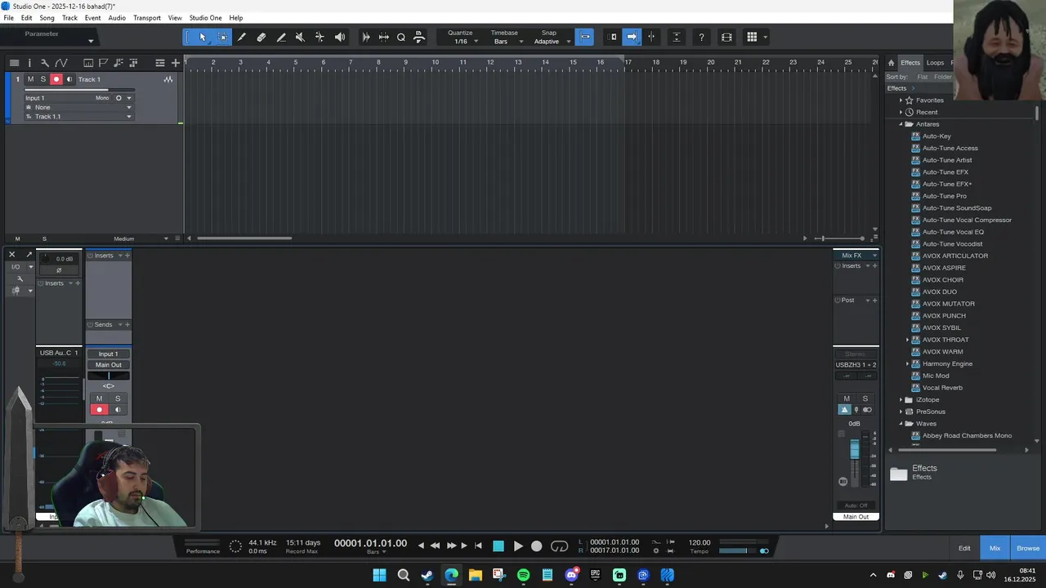Select the Paint (pencil) tool
The height and width of the screenshot is (588, 1046).
pyautogui.click(x=281, y=37)
